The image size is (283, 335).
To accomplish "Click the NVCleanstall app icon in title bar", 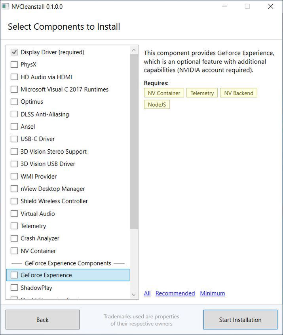I will coord(6,6).
